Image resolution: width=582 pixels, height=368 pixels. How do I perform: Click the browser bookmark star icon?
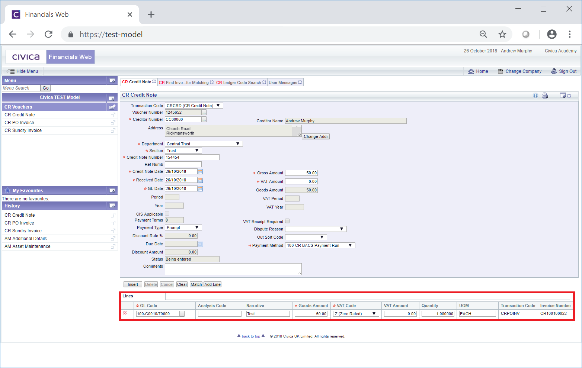tap(502, 34)
